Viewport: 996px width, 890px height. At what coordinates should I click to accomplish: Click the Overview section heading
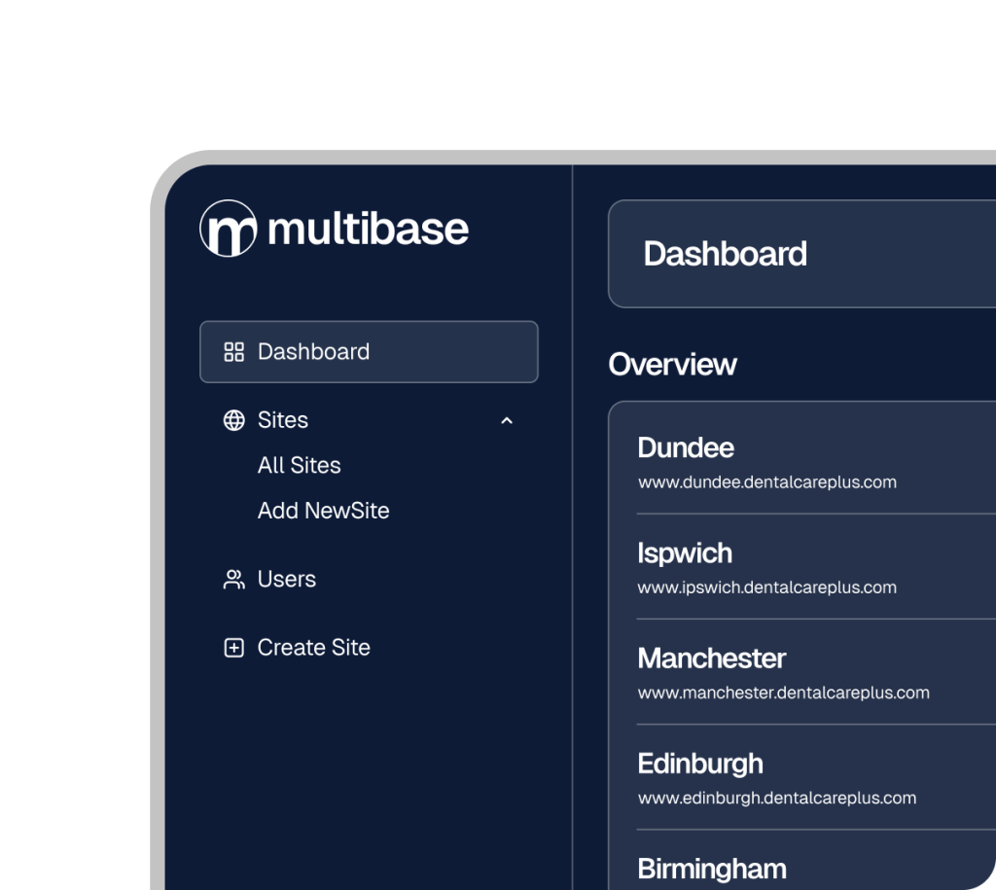pos(672,364)
